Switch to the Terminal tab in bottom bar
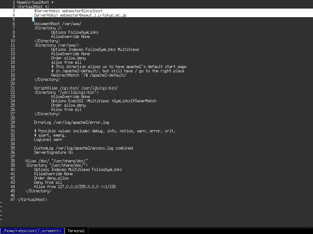This screenshot has height=234, width=313. click(76, 231)
